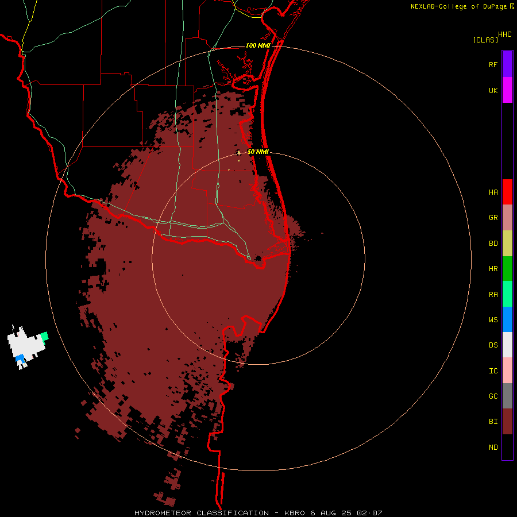Click the [CLAS] unit label

tap(485, 40)
